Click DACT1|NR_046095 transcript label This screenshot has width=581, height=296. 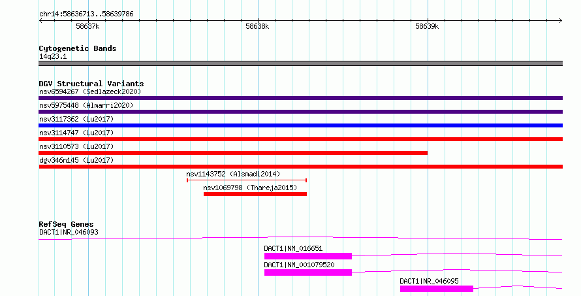429,281
